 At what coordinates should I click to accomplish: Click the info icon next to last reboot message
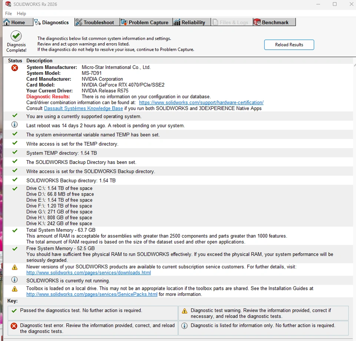(x=14, y=125)
